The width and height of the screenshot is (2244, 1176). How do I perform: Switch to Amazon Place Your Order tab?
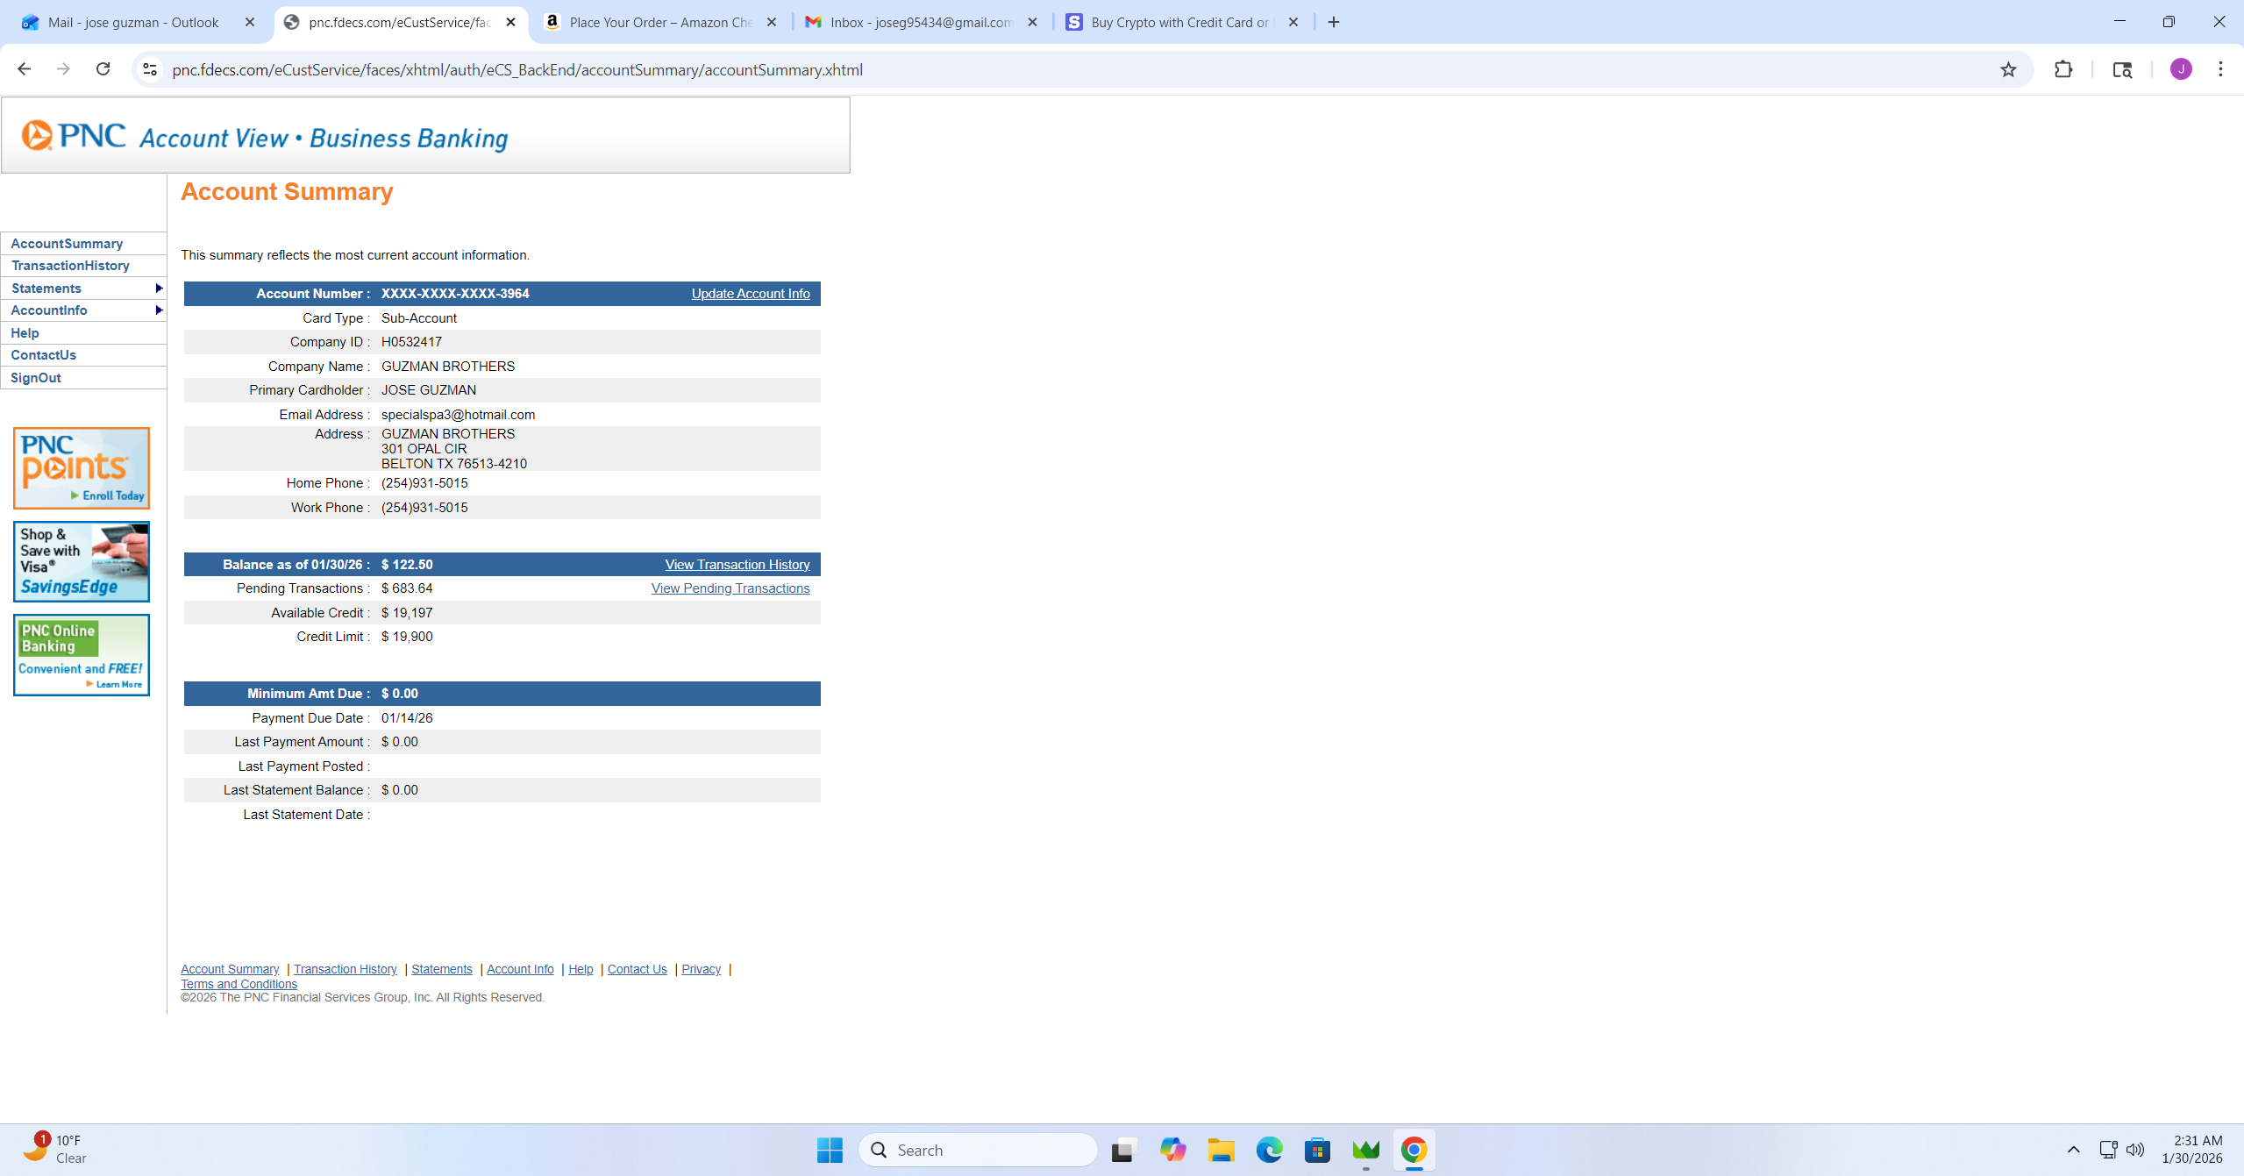click(x=659, y=23)
